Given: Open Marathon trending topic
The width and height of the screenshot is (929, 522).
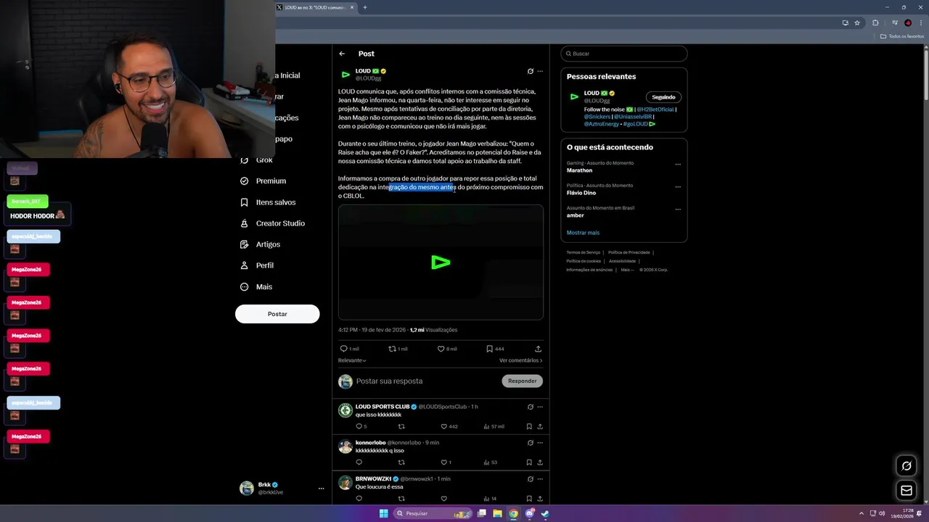Looking at the screenshot, I should 579,170.
